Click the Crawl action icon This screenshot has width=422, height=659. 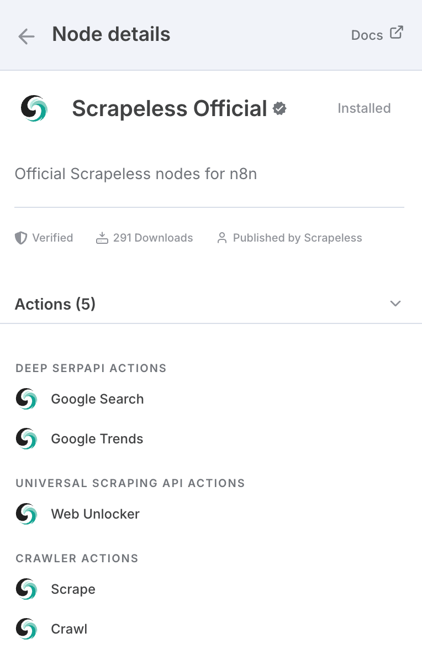[x=27, y=629]
